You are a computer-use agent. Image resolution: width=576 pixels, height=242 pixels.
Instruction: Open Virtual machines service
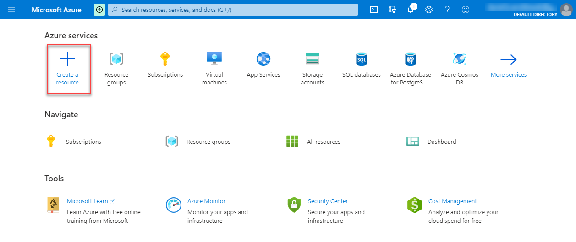214,68
